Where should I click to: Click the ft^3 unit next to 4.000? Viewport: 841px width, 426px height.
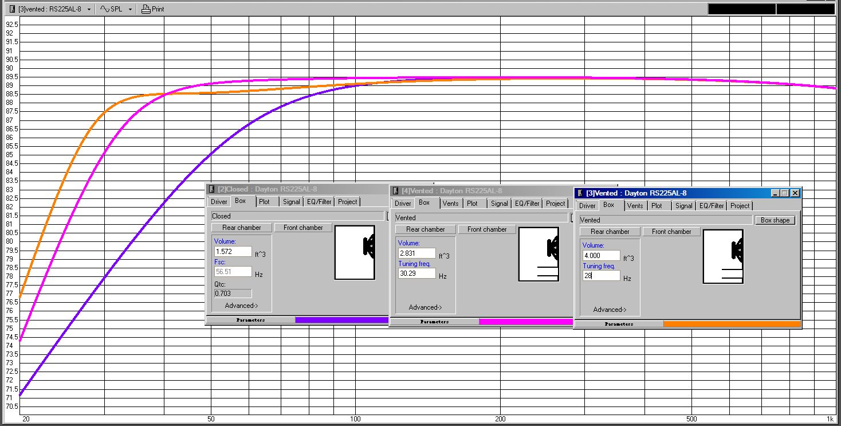pos(629,258)
